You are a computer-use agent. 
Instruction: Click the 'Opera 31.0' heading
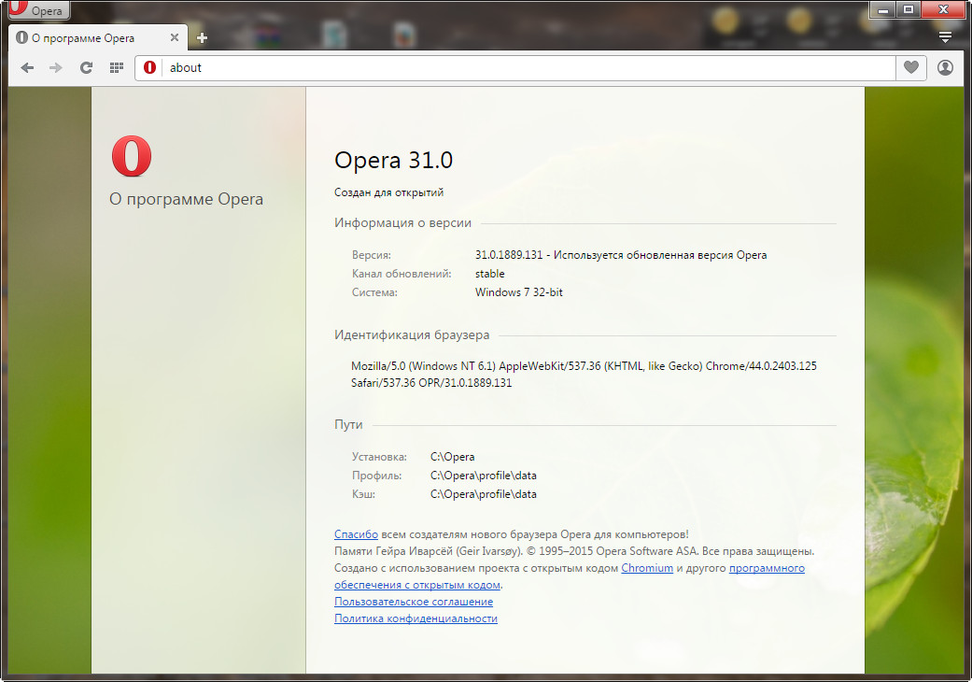pos(394,160)
